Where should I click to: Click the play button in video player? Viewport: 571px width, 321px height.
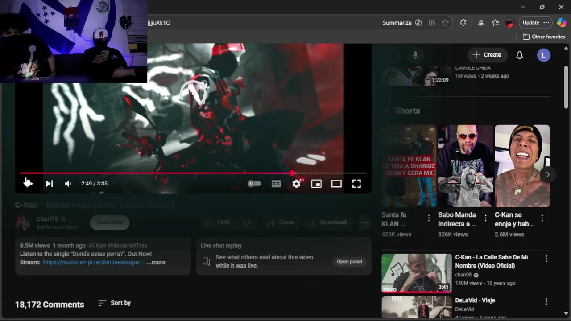click(x=29, y=184)
